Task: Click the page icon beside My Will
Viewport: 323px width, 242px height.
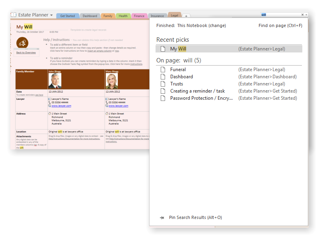Action: [x=163, y=49]
